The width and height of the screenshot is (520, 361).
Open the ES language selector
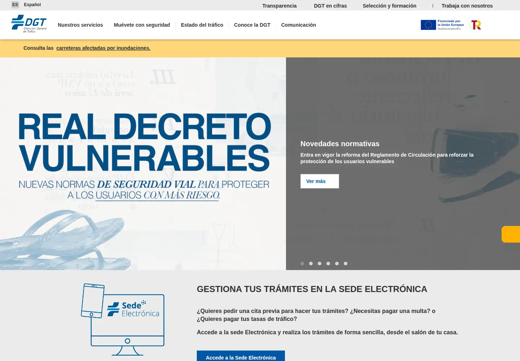click(x=15, y=5)
